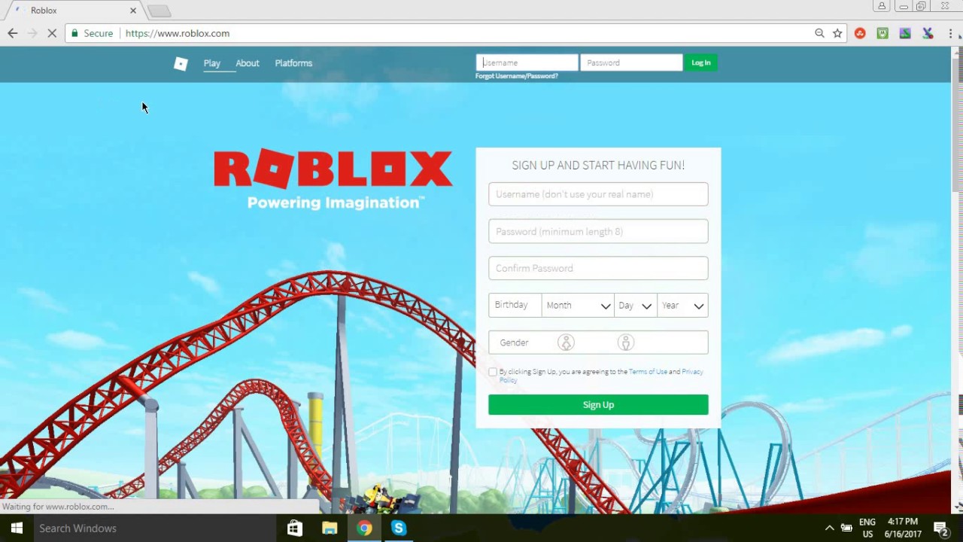Open the Privacy Policy link
963x542 pixels.
[693, 372]
